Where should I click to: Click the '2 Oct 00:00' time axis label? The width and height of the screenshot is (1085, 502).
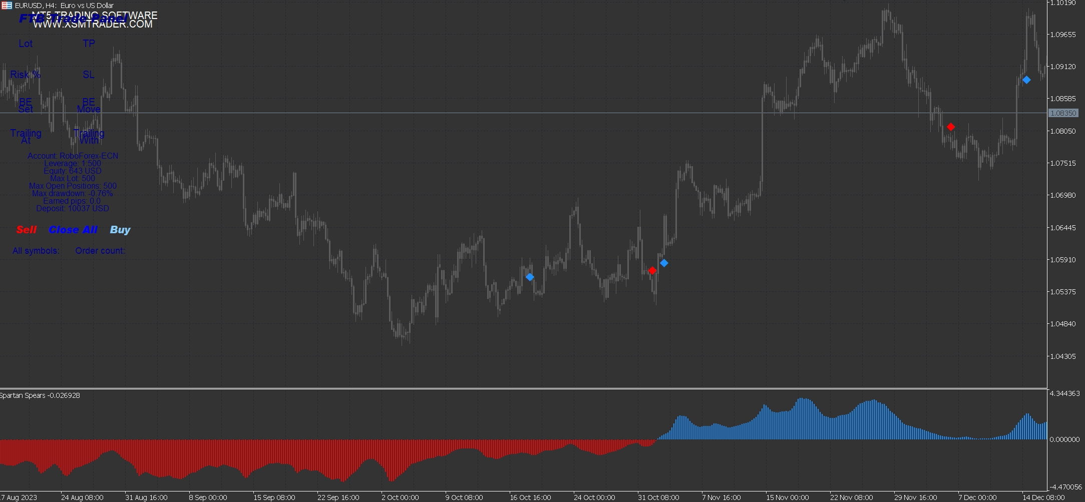tap(400, 497)
